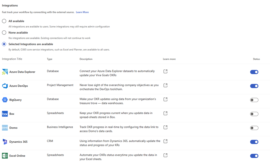
Task: Click the BigQuery title text
Action: point(15,100)
